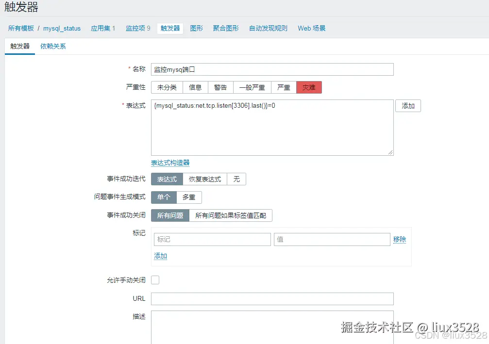Enable the 允许手动关闭 checkbox
This screenshot has width=489, height=344.
tap(154, 280)
